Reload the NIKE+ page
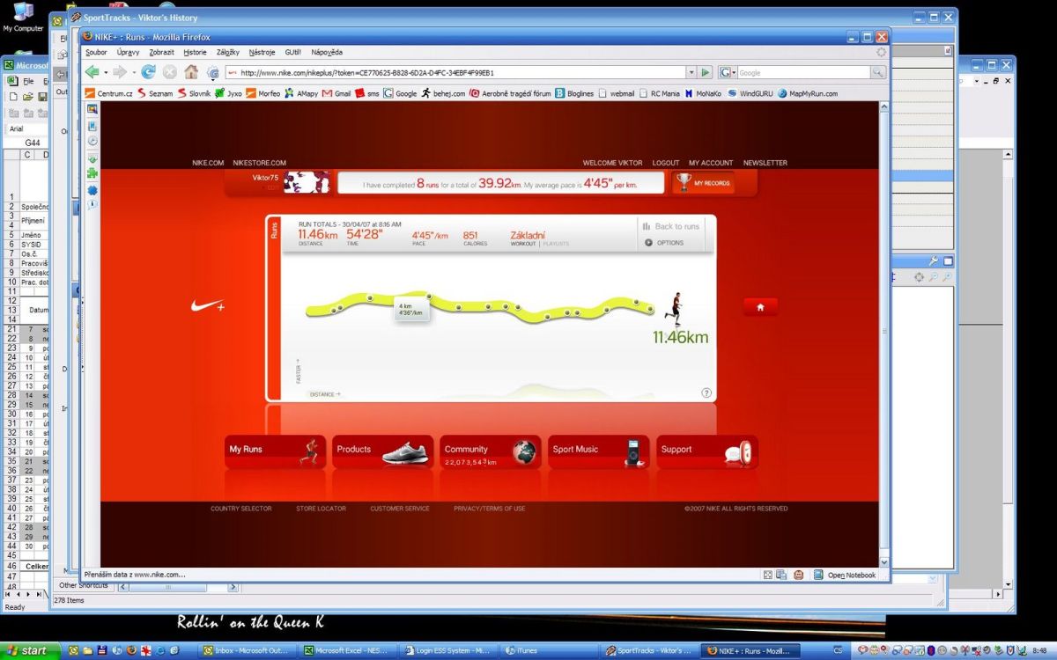This screenshot has width=1057, height=660. click(x=148, y=72)
